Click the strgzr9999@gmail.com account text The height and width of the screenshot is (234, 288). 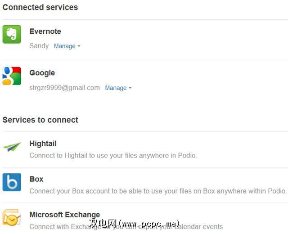pyautogui.click(x=64, y=88)
